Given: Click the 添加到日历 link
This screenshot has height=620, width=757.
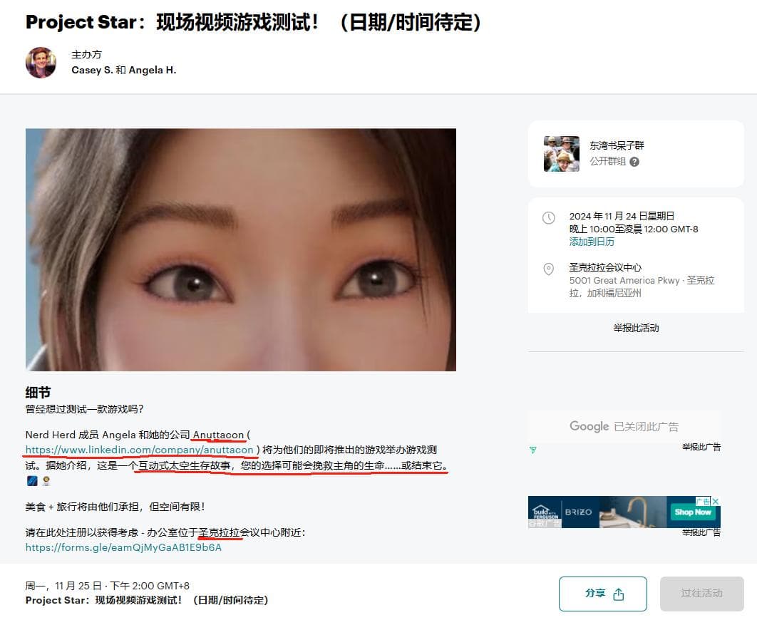Looking at the screenshot, I should 592,242.
